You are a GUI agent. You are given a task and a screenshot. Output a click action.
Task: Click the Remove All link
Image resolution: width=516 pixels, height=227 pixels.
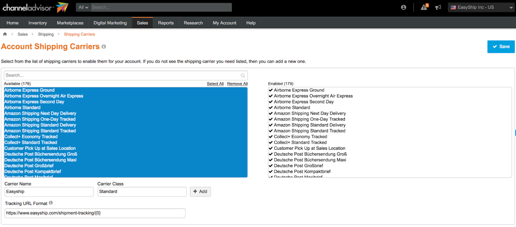[x=237, y=84]
